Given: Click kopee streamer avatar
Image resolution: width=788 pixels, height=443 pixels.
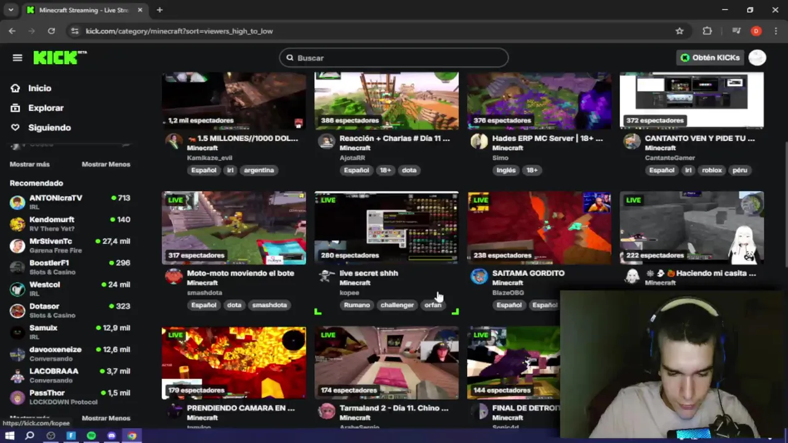Looking at the screenshot, I should tap(327, 276).
